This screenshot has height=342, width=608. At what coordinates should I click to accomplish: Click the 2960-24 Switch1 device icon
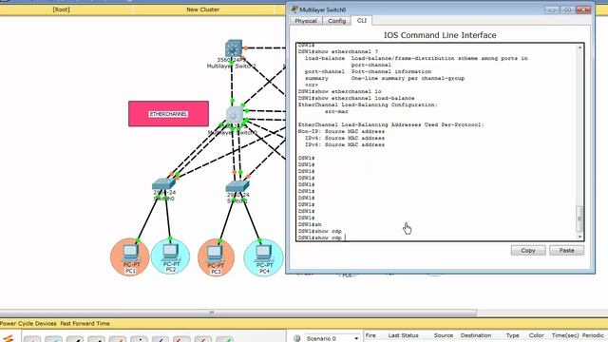click(237, 186)
